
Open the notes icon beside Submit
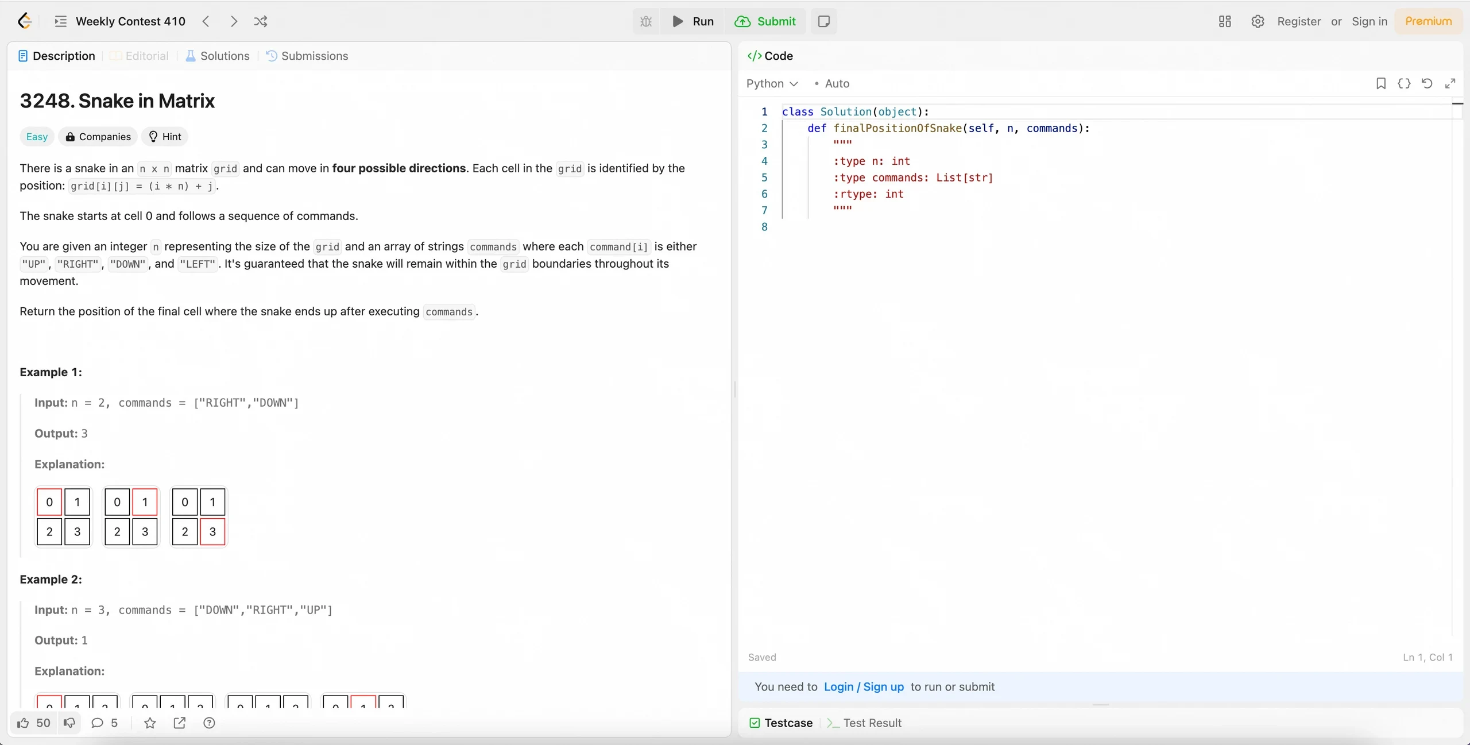(823, 21)
